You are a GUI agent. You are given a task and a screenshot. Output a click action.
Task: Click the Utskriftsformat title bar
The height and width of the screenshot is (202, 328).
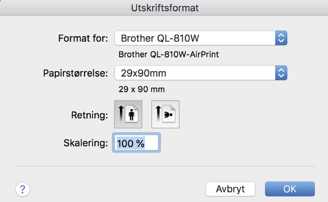pyautogui.click(x=164, y=7)
